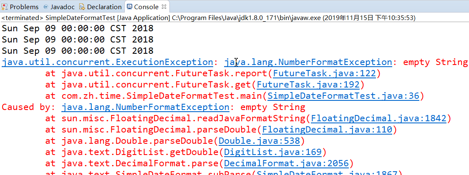Jump to FutureTask.java:122
The width and height of the screenshot is (469, 175).
point(324,74)
